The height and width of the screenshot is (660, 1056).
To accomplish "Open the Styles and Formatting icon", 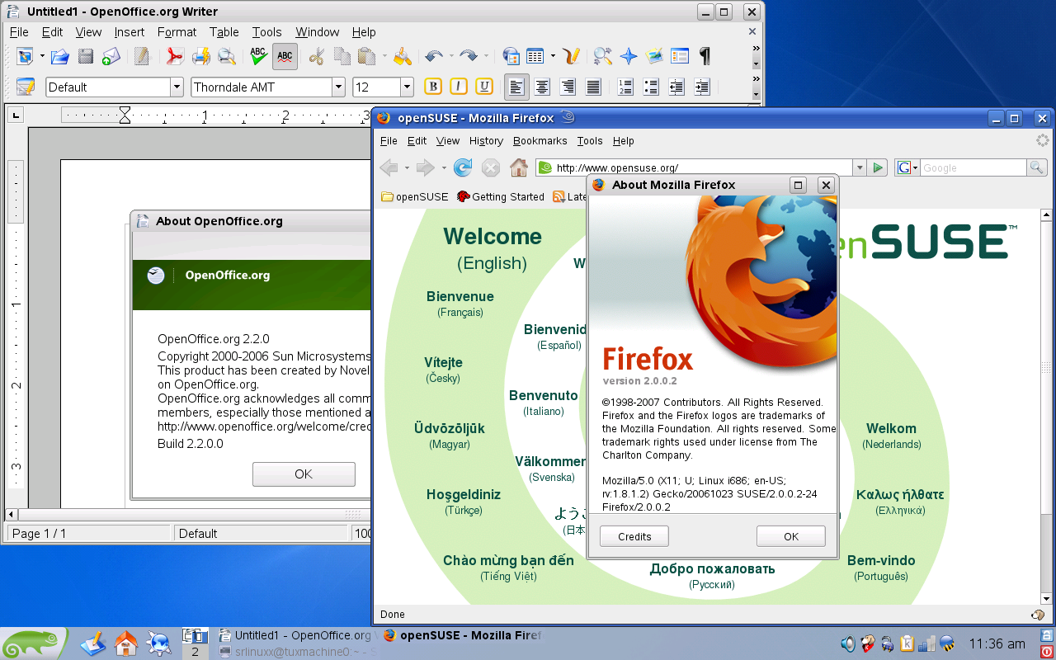I will (26, 87).
